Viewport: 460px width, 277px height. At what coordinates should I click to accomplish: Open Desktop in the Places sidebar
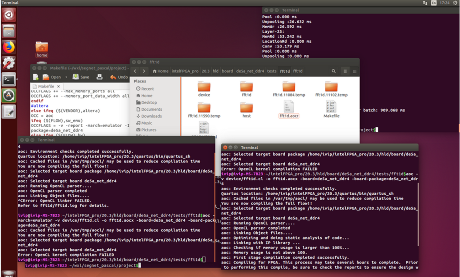coord(147,103)
